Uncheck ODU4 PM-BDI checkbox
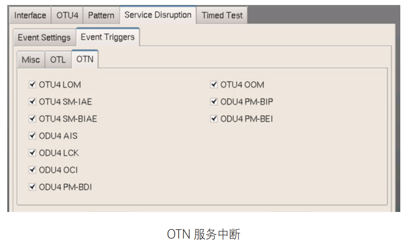The image size is (408, 247). pos(33,187)
